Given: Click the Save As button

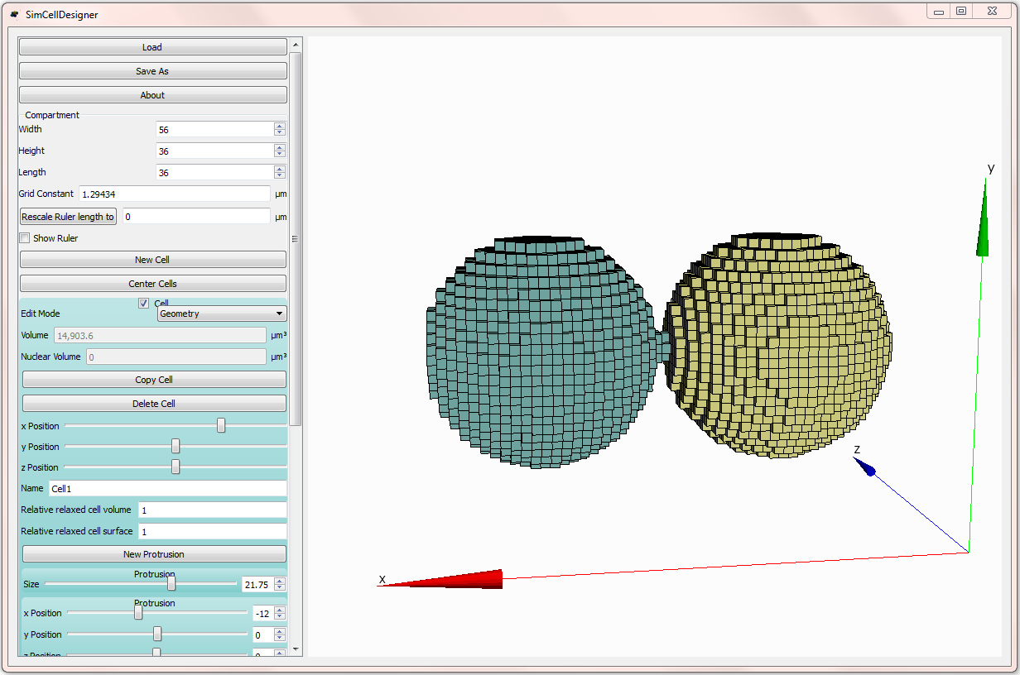Looking at the screenshot, I should click(x=152, y=71).
